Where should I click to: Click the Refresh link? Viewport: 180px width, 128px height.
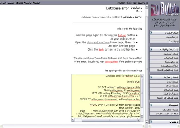click(122, 35)
